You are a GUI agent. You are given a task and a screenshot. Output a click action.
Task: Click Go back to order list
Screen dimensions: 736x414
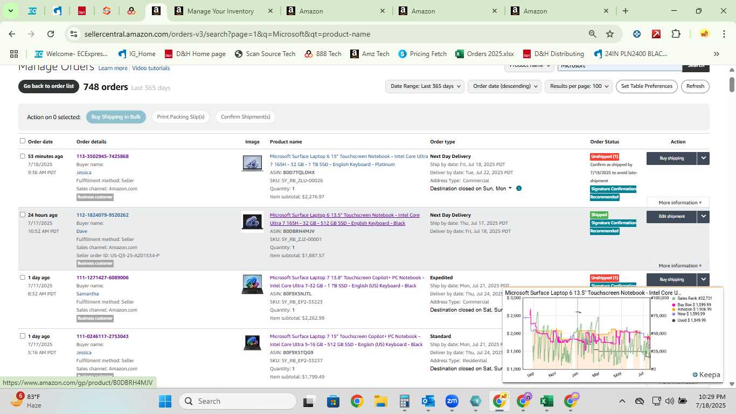point(48,86)
